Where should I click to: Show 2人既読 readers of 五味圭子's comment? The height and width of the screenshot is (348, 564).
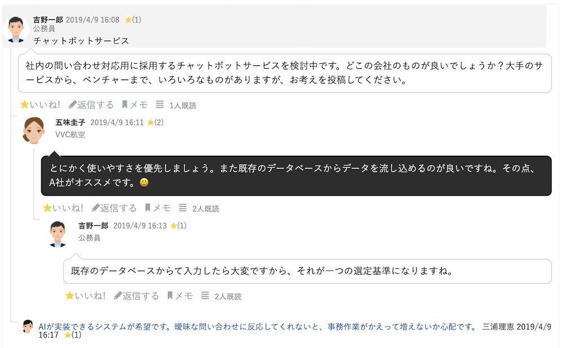pyautogui.click(x=183, y=208)
